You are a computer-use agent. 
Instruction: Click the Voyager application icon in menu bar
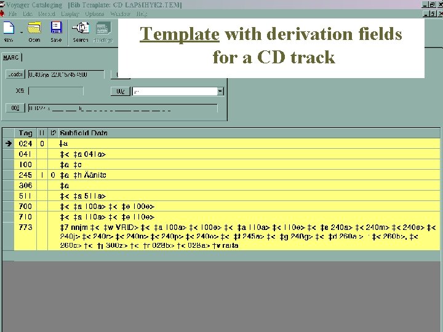point(2,14)
